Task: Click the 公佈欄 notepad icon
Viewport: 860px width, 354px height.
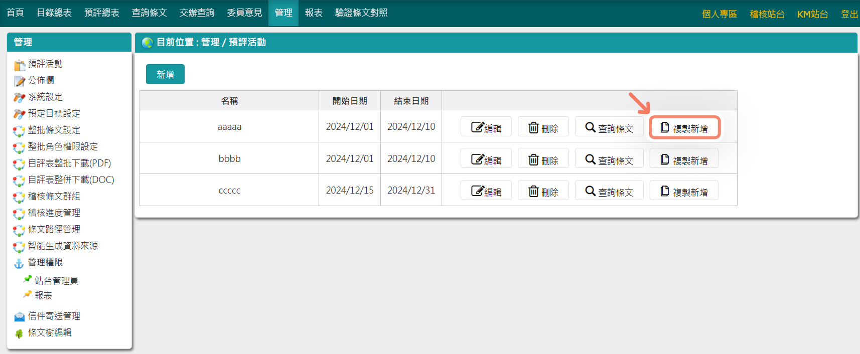Action: coord(19,81)
